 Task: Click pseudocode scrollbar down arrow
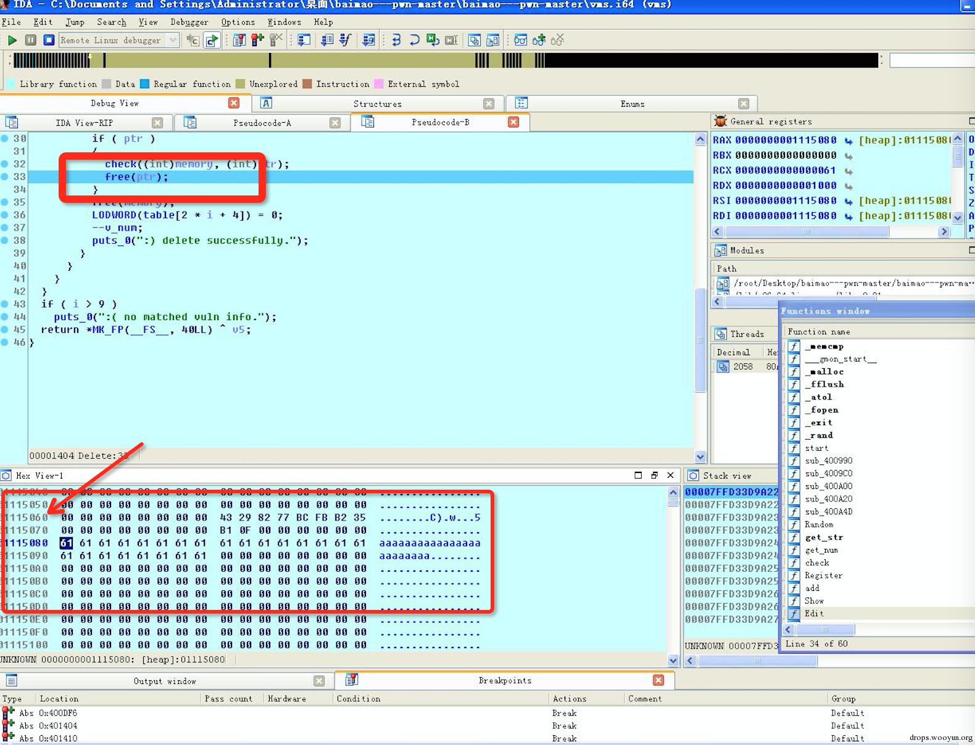point(700,457)
